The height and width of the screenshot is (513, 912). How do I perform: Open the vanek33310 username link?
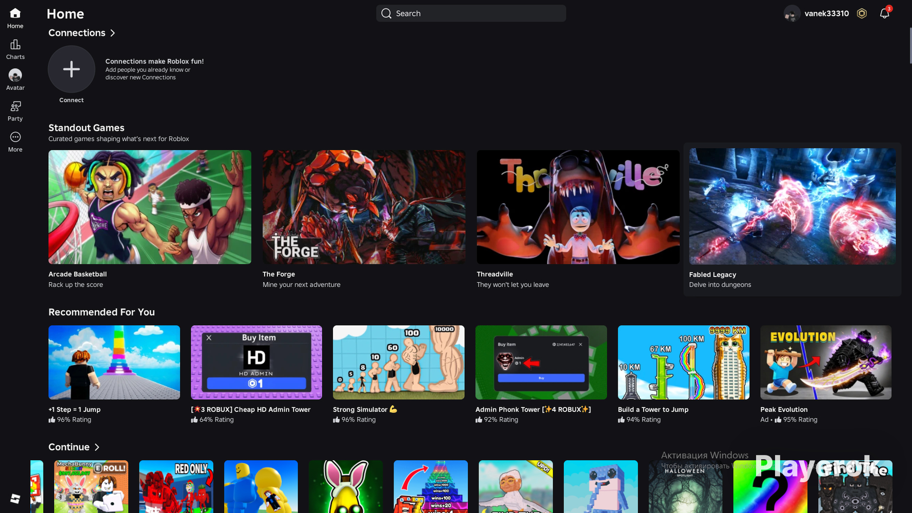826,13
